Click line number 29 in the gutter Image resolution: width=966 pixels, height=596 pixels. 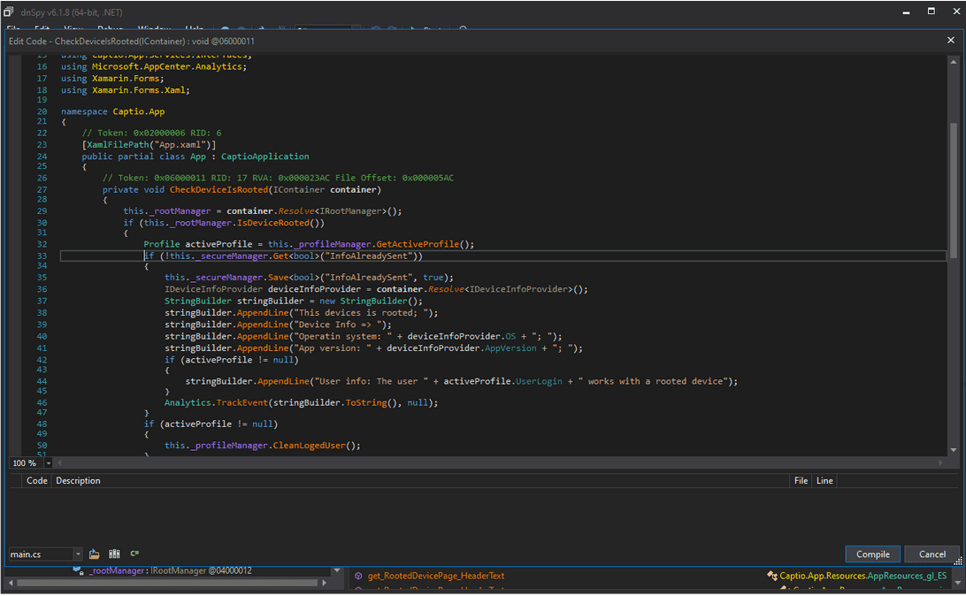42,211
